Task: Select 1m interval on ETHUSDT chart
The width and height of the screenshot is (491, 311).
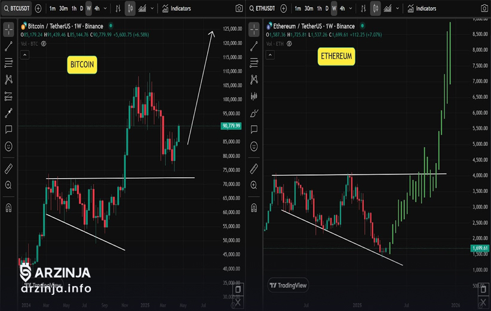Action: tap(298, 8)
